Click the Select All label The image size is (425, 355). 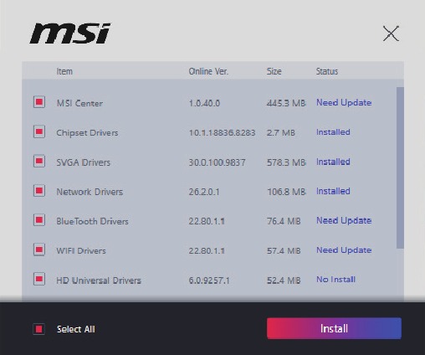pos(76,329)
